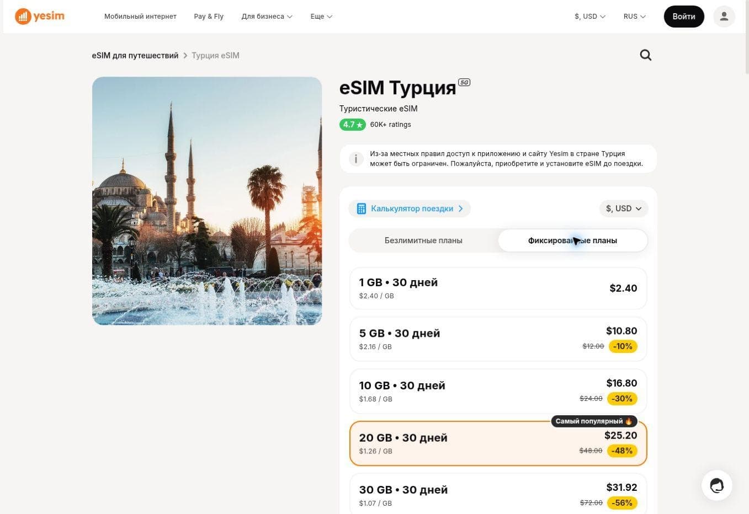Expand the Еще menu
The image size is (749, 514).
[321, 17]
